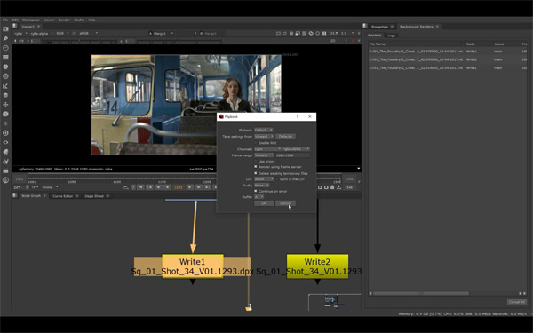The image size is (533, 333).
Task: Click the Viewer pane content menu icon
Action: 15,26
